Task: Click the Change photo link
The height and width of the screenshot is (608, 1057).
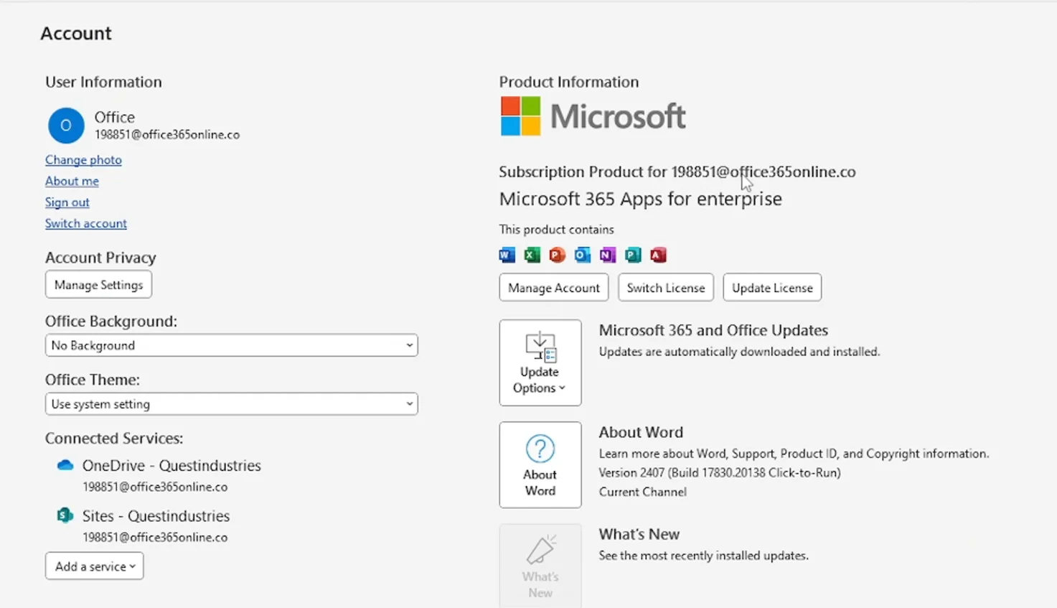Action: 83,159
